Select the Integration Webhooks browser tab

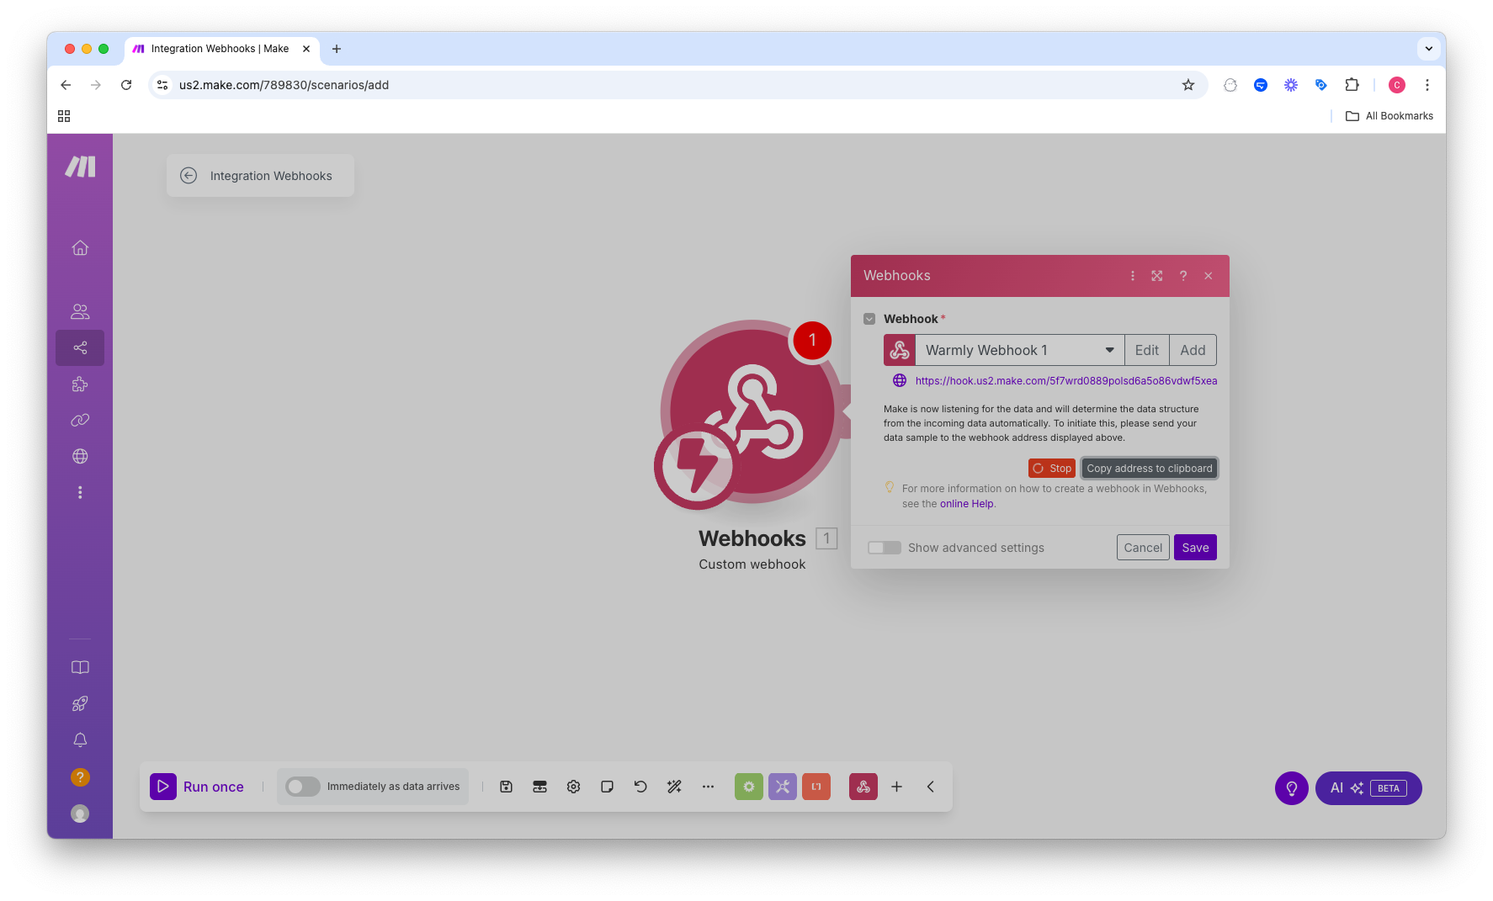point(220,49)
